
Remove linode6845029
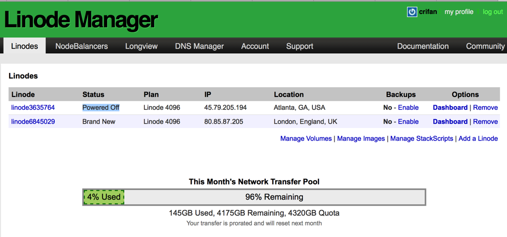[485, 122]
